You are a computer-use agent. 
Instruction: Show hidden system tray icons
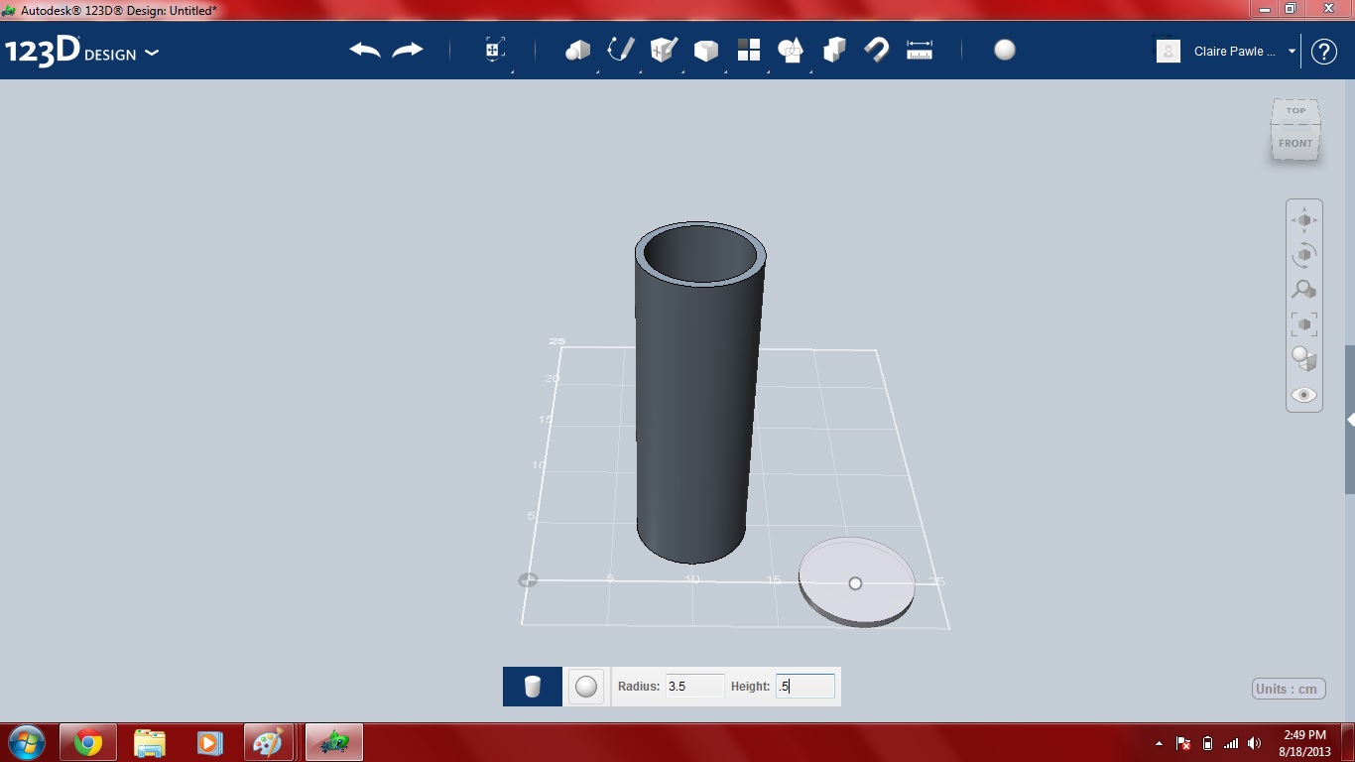coord(1159,743)
